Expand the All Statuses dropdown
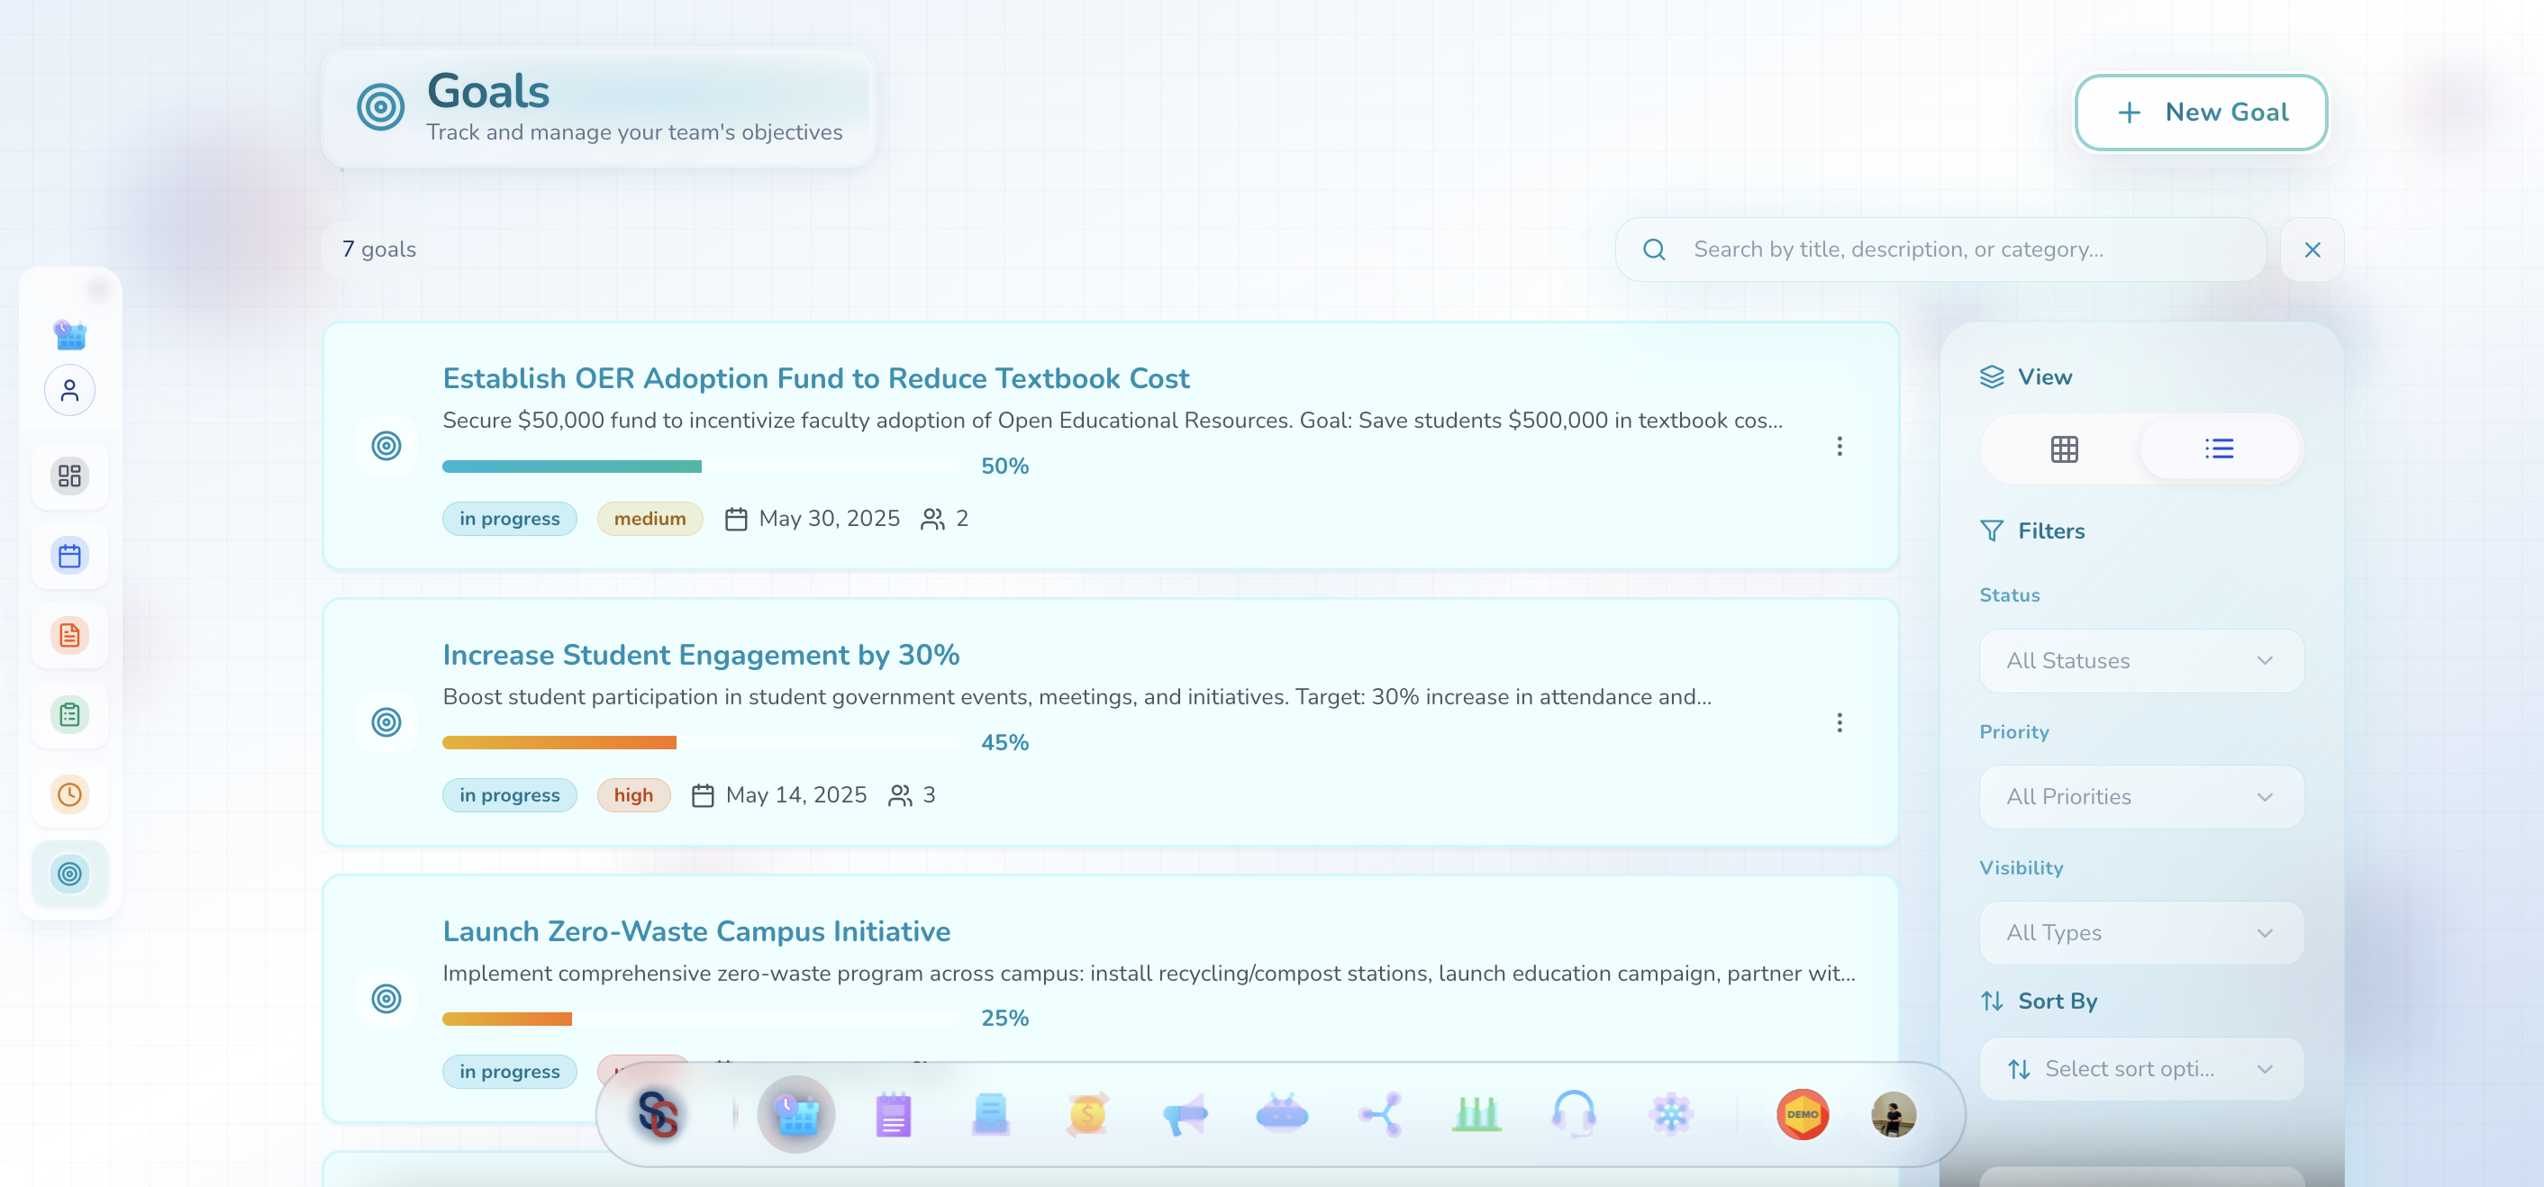 2140,661
